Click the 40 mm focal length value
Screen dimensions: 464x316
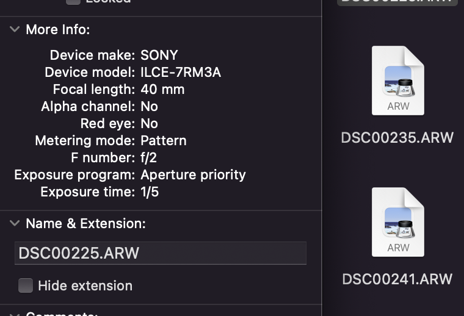coord(162,89)
